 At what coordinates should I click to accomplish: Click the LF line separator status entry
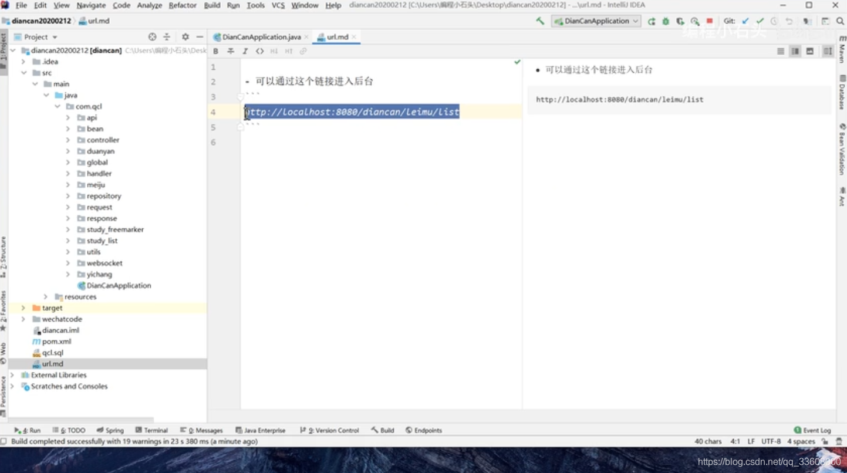(751, 441)
